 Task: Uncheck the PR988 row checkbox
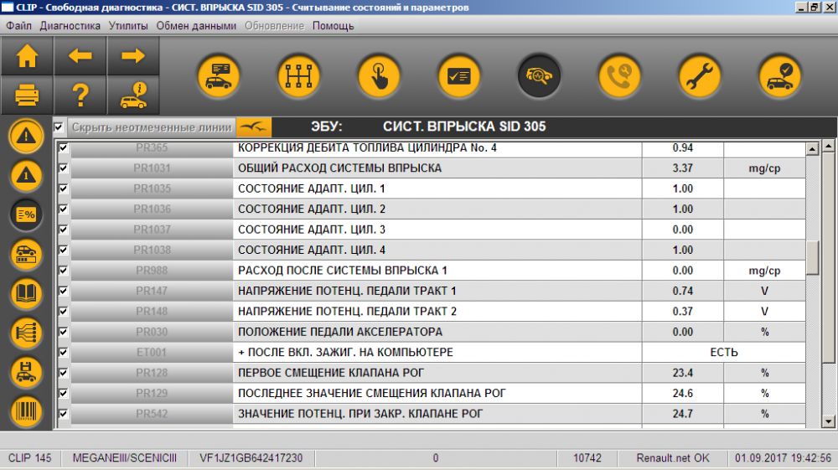point(63,271)
